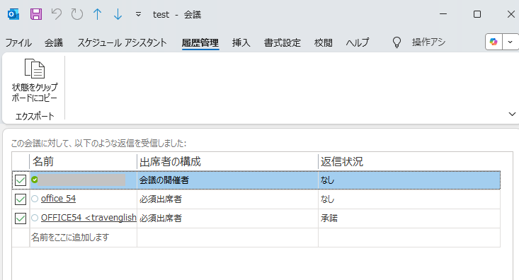Uncheck the OFFICE54 travenglish row checkbox
This screenshot has height=280, width=519.
21,218
